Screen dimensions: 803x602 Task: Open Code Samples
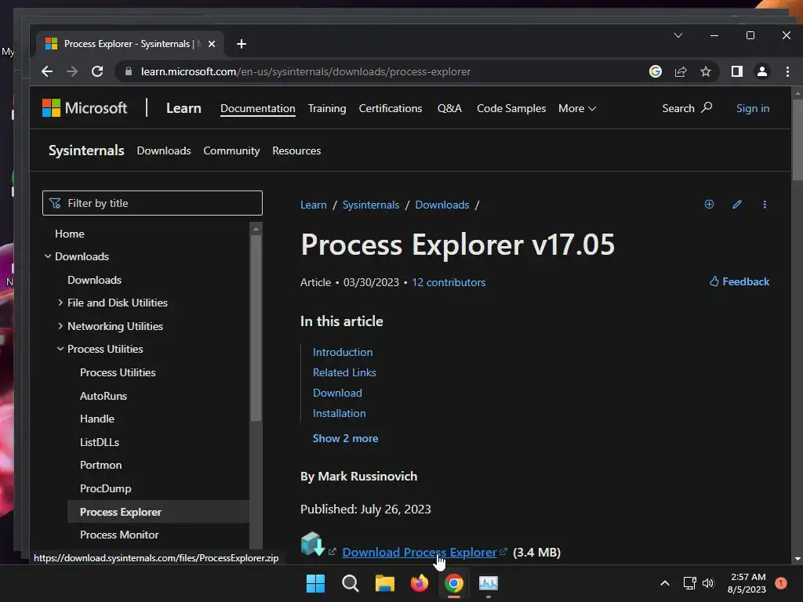pos(511,108)
